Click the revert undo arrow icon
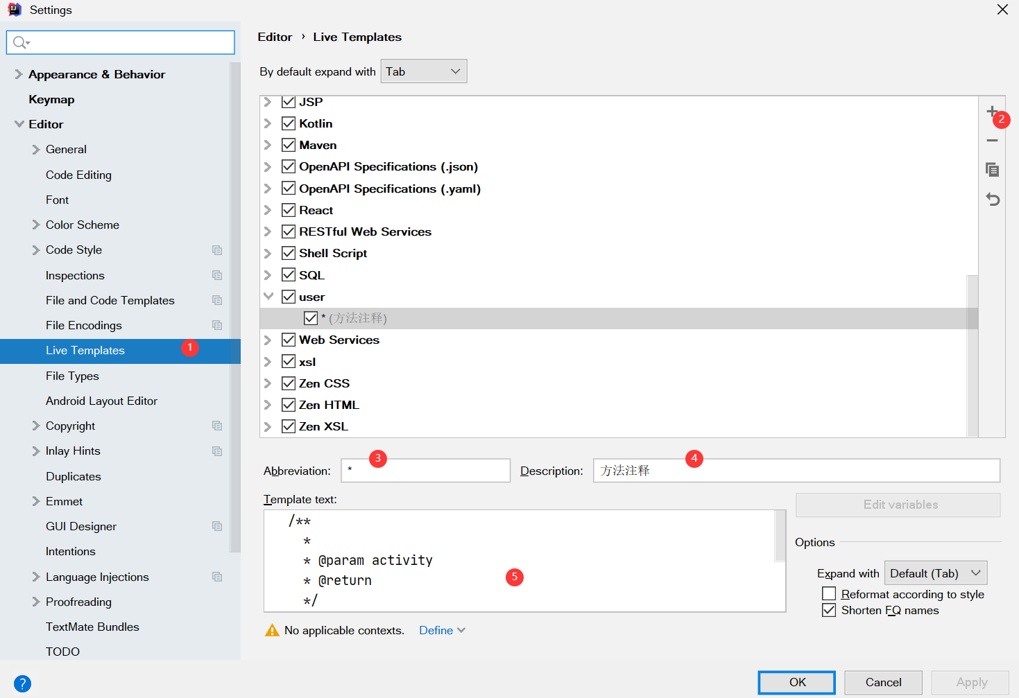Screen dimensions: 1019x698 993,200
